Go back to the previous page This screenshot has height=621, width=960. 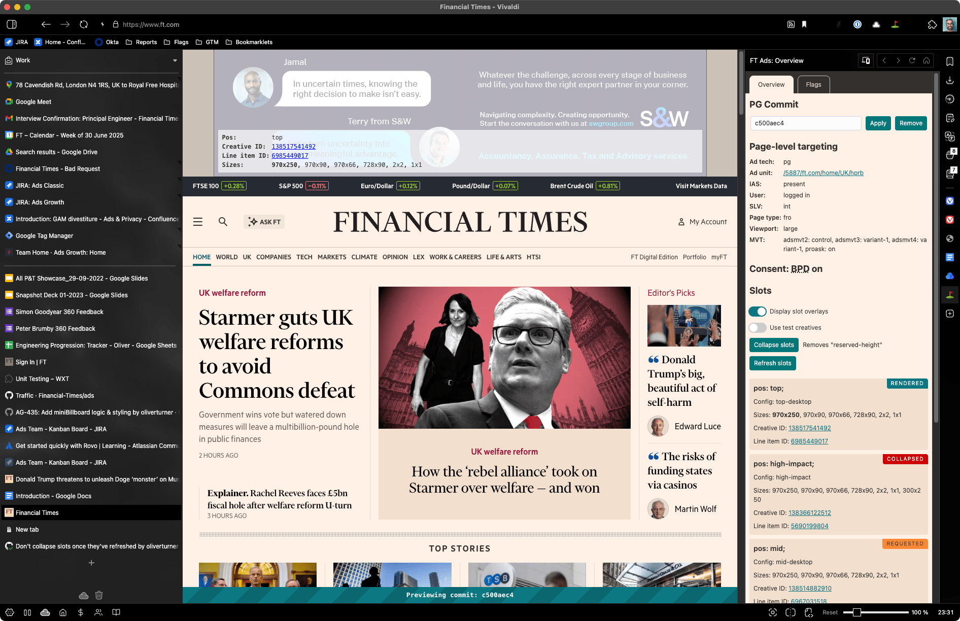coord(46,24)
